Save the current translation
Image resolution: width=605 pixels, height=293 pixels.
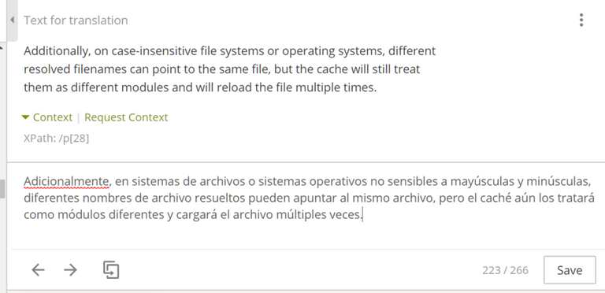coord(570,270)
